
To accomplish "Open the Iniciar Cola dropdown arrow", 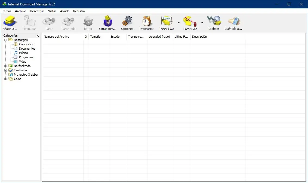I will [x=178, y=23].
